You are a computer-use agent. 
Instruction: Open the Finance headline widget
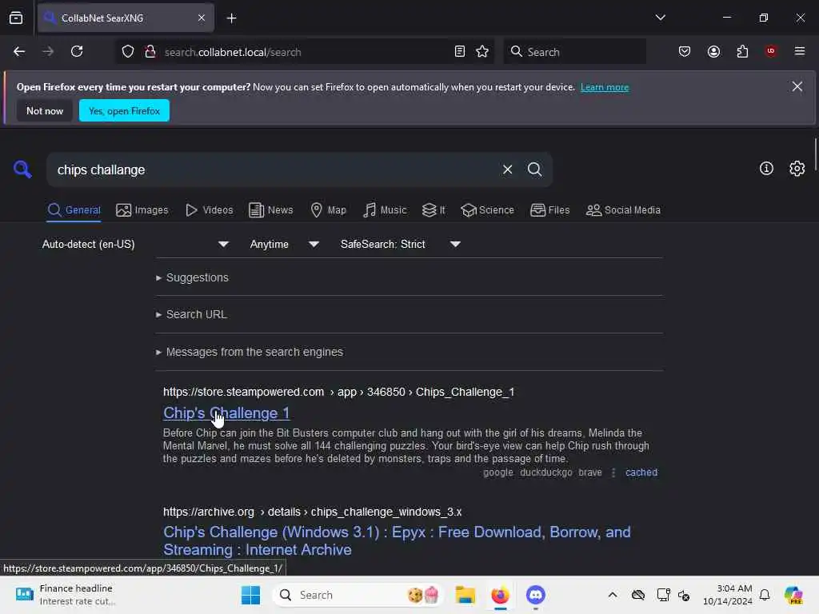pyautogui.click(x=64, y=595)
